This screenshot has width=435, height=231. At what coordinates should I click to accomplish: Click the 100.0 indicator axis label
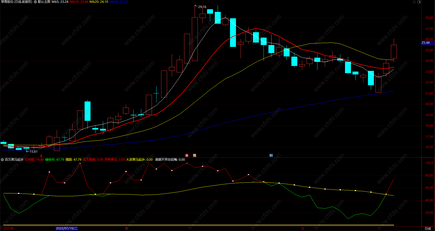click(x=429, y=163)
